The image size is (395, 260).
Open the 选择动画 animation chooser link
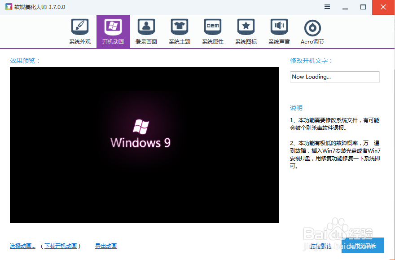[22, 246]
